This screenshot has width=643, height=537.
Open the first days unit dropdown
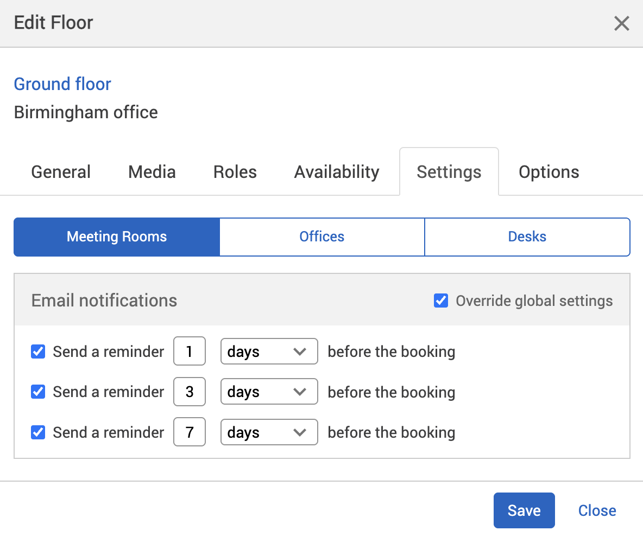point(269,351)
